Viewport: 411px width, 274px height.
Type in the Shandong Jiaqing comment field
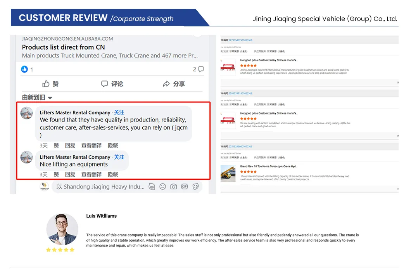[x=100, y=187]
